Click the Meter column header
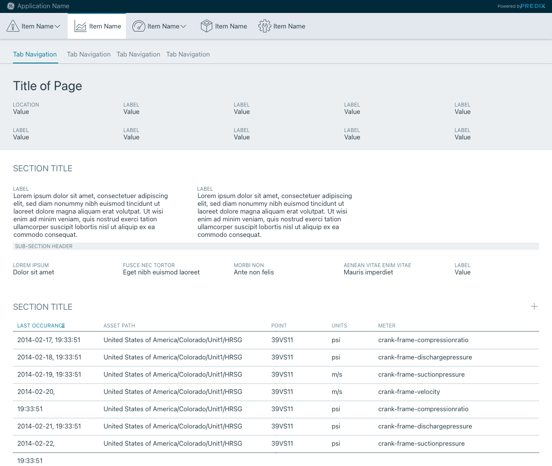 (x=386, y=326)
